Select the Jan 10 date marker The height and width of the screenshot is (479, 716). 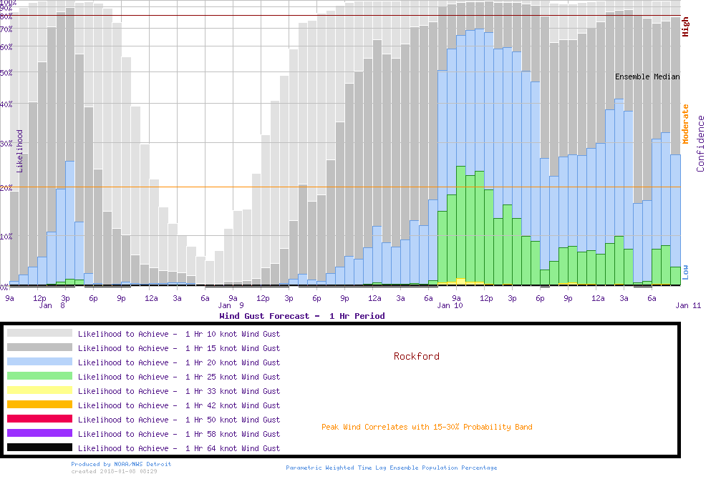click(x=450, y=306)
